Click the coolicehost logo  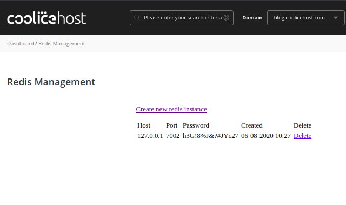(x=46, y=18)
